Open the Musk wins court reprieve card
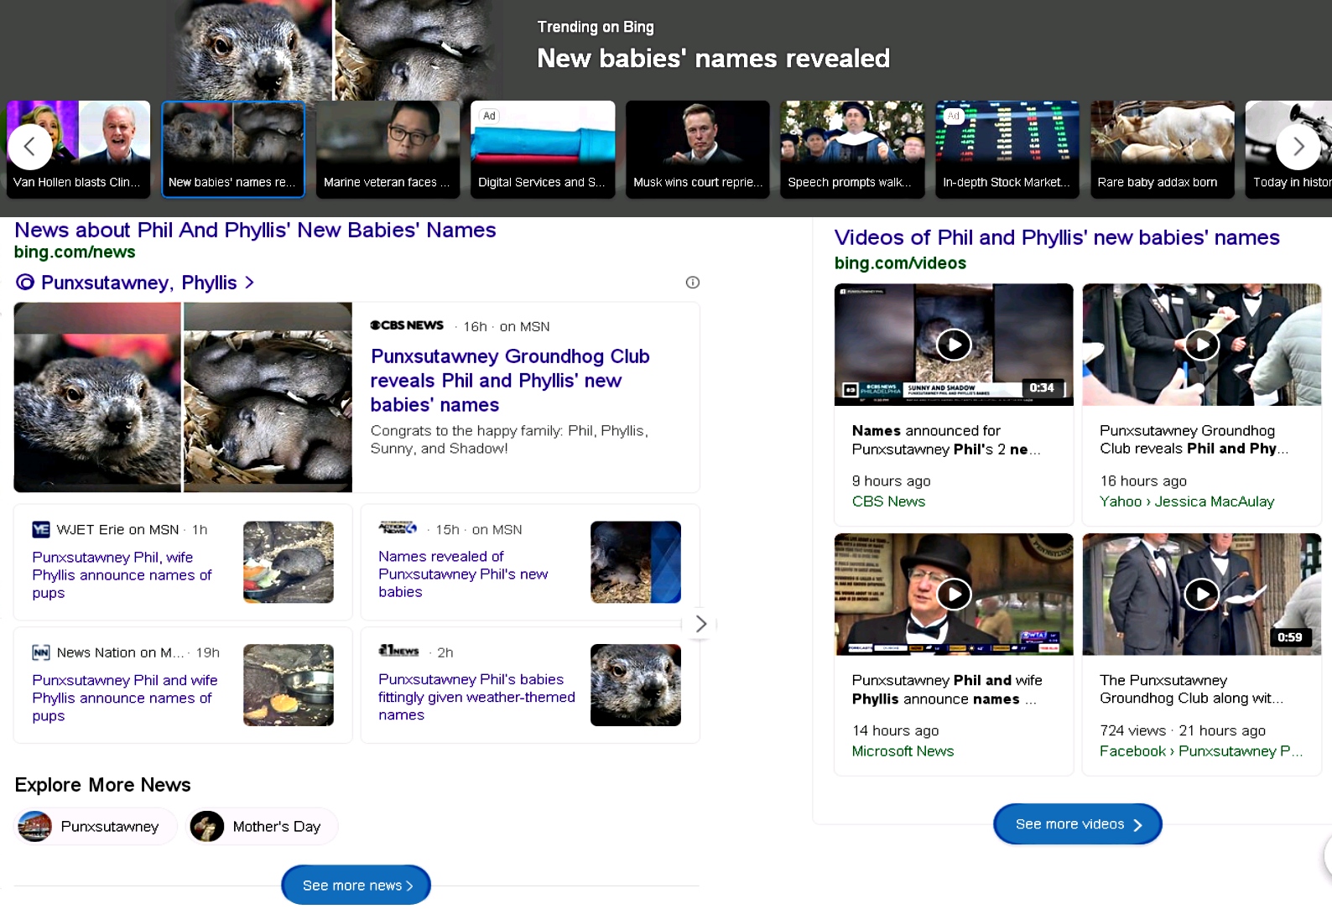This screenshot has height=909, width=1332. point(698,149)
